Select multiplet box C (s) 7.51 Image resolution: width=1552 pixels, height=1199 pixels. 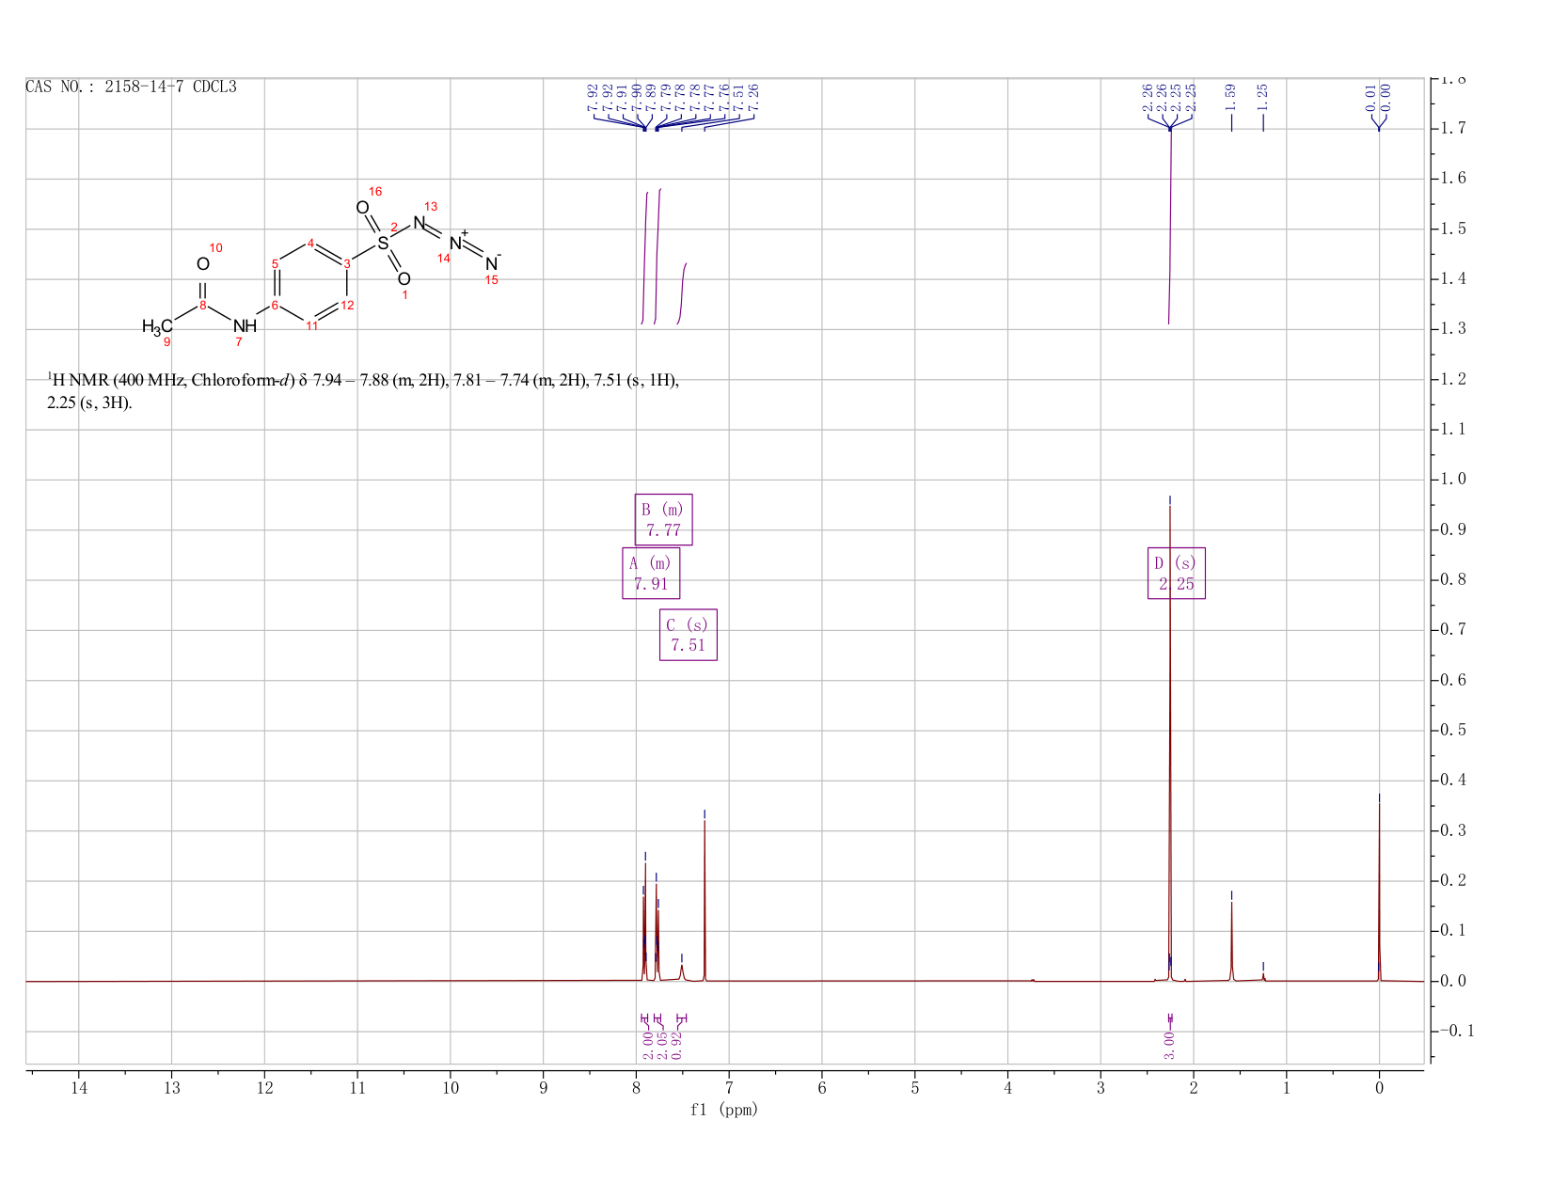coord(689,635)
